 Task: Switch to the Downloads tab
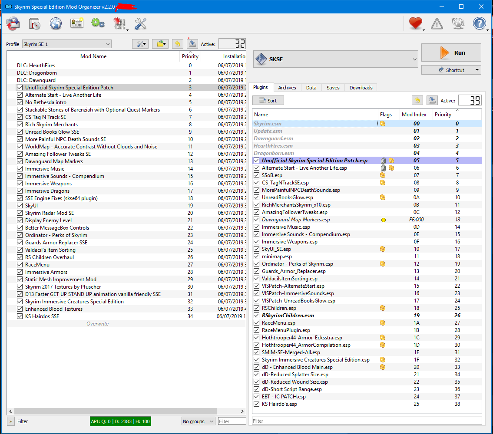[x=361, y=88]
